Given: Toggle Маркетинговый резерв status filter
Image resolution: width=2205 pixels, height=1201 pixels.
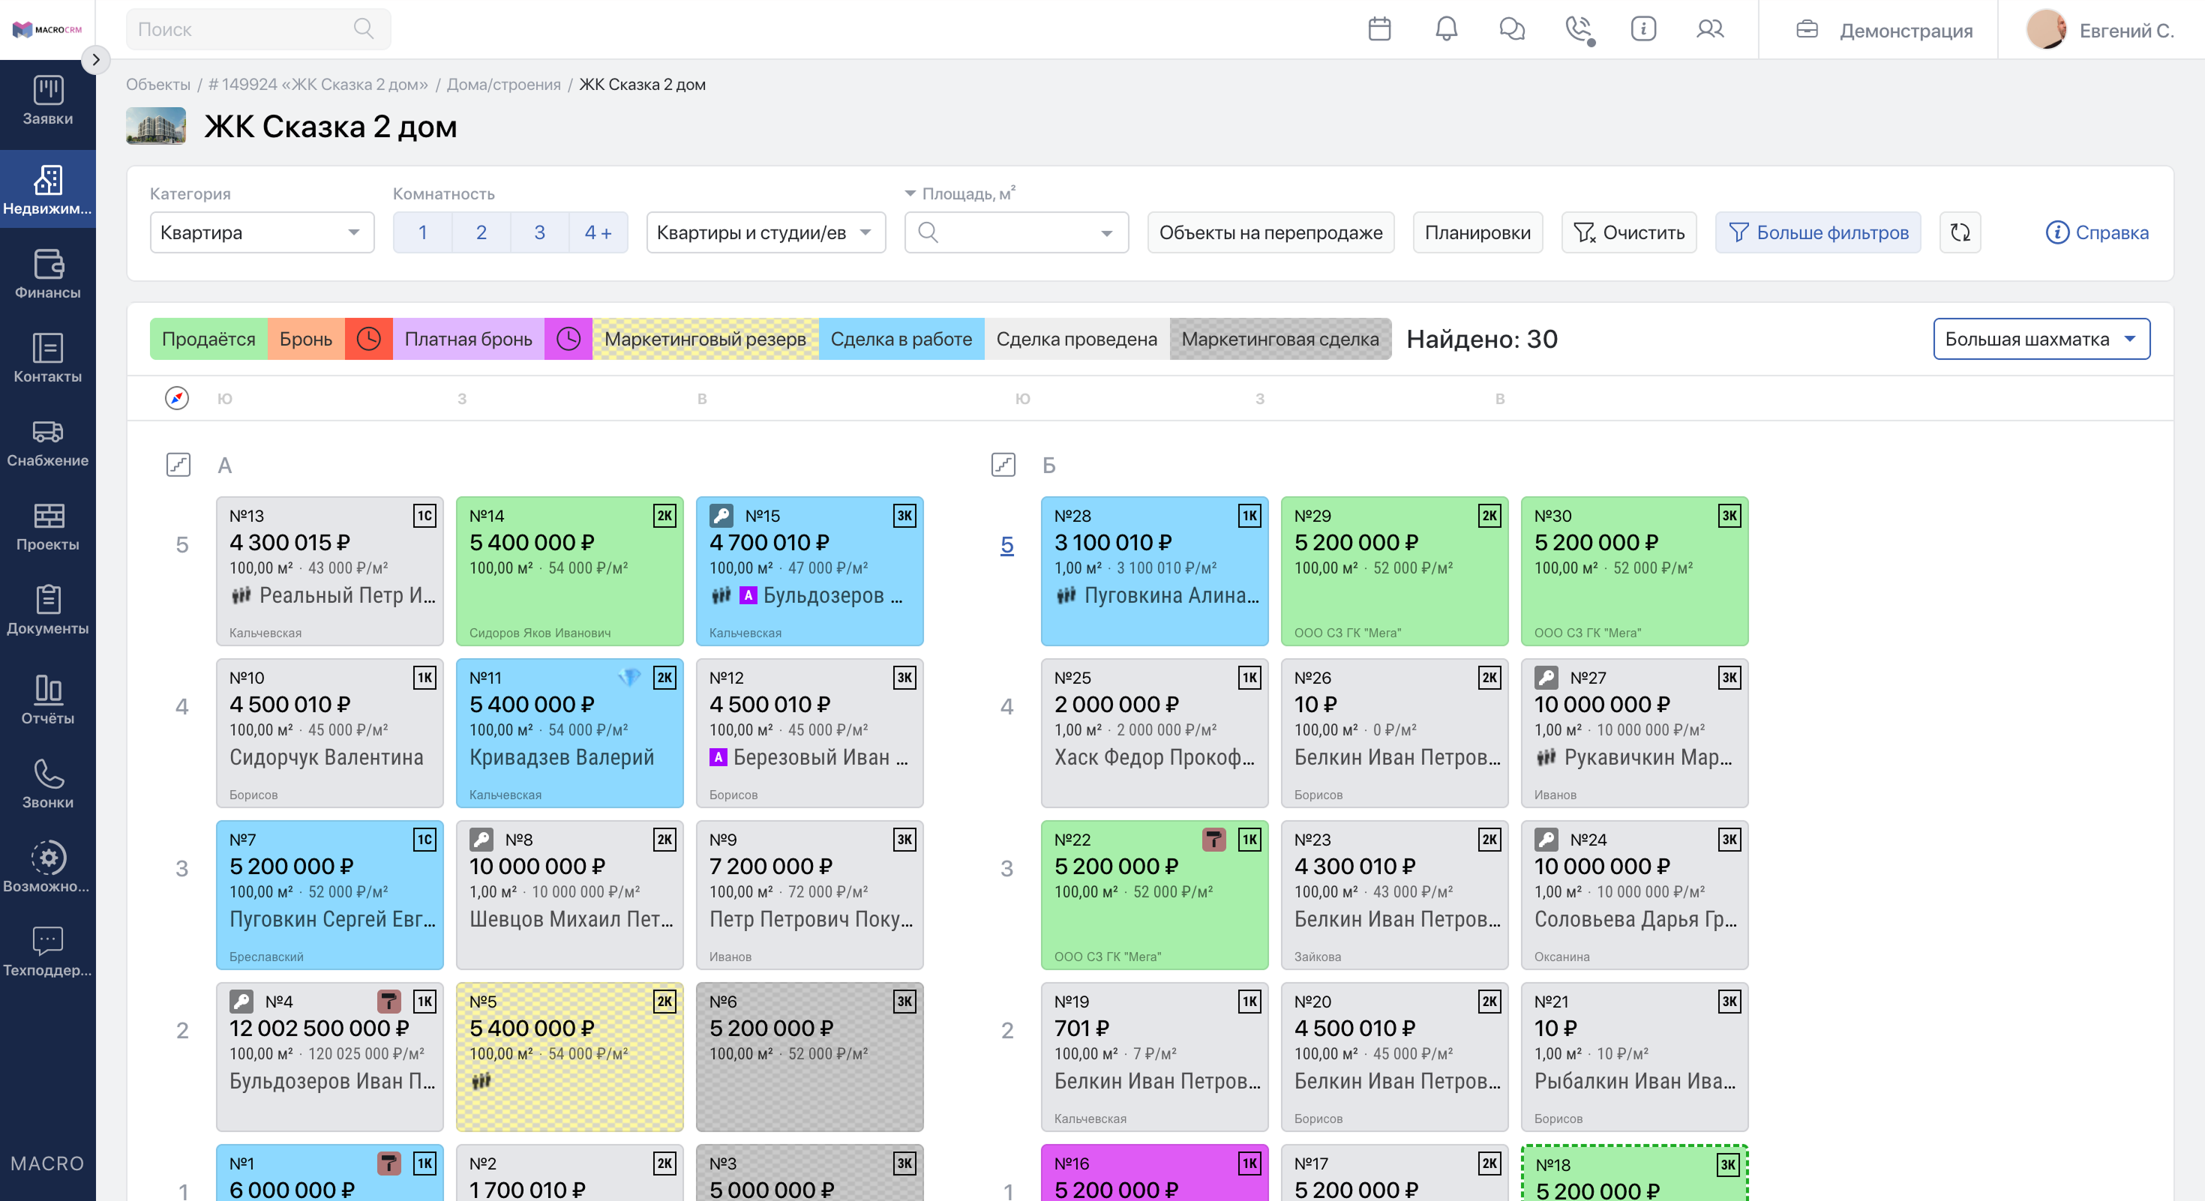Looking at the screenshot, I should pos(705,340).
